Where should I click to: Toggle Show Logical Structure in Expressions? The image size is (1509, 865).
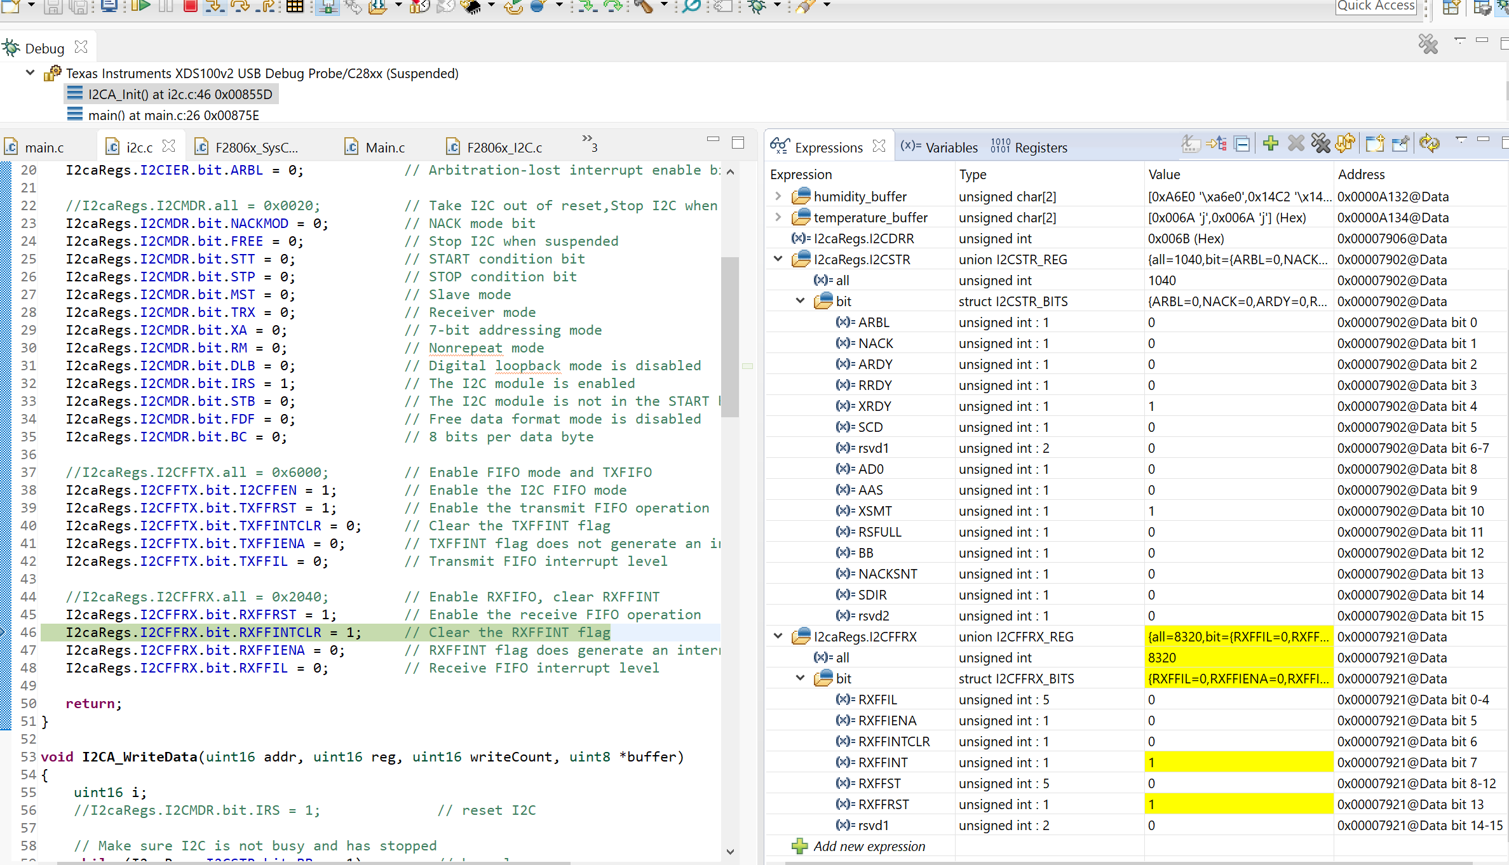tap(1216, 144)
